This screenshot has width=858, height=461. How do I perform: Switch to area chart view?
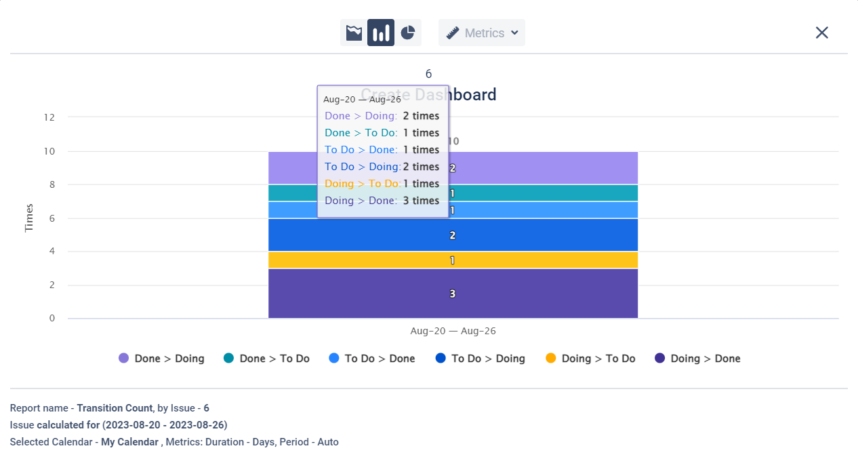click(354, 33)
